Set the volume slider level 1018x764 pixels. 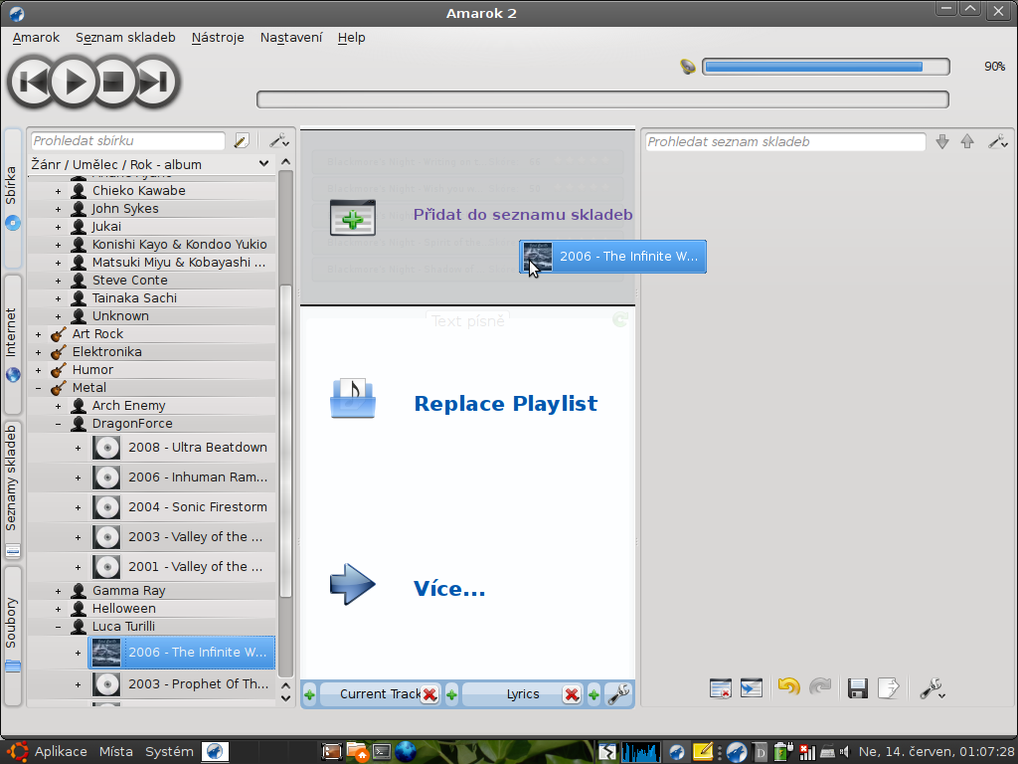(x=826, y=67)
